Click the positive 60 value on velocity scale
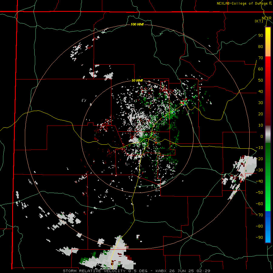 coord(261,69)
